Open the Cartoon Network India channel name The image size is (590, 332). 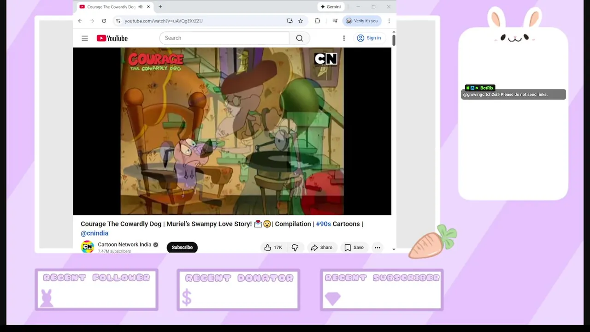(x=124, y=244)
